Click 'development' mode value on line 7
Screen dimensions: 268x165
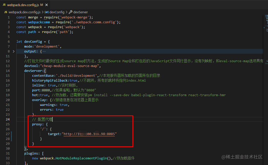(x=47, y=47)
